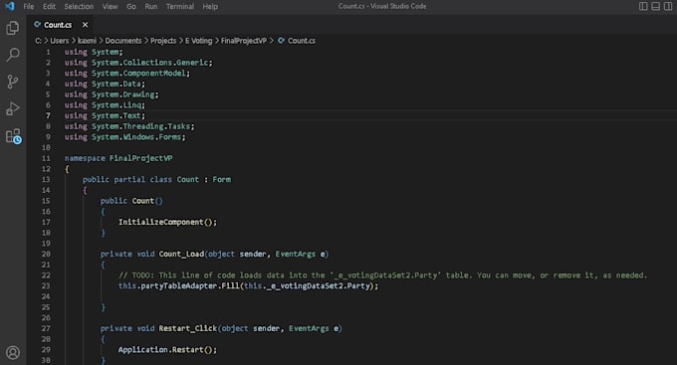Toggle the secondary sidebar layout icon
677x365 pixels.
668,6
